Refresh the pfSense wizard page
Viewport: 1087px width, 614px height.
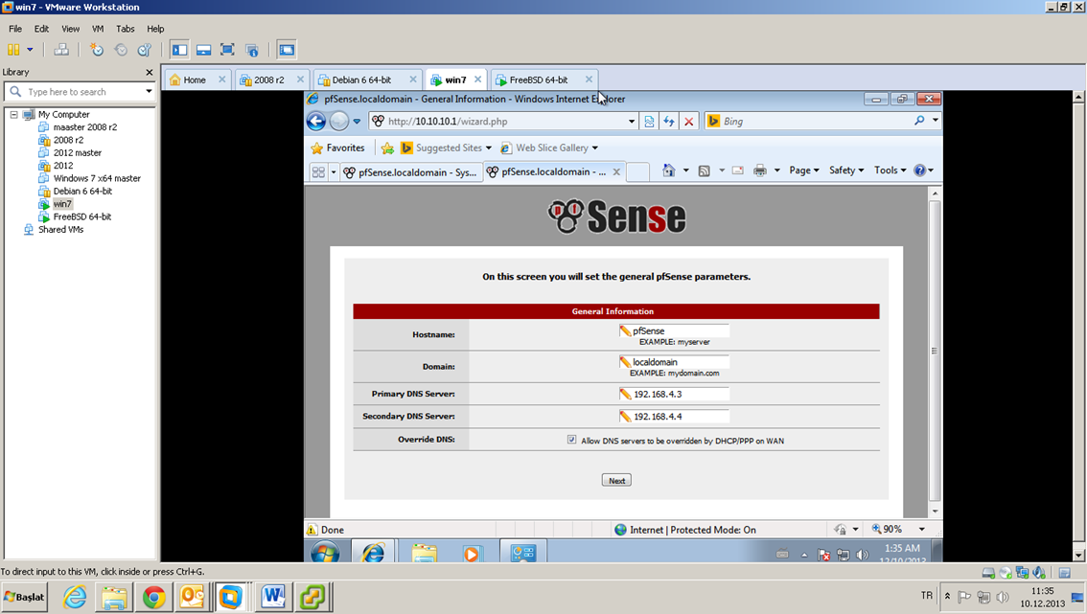coord(669,122)
